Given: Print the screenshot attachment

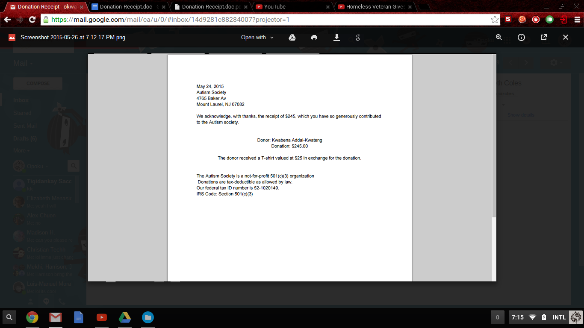Looking at the screenshot, I should 314,38.
